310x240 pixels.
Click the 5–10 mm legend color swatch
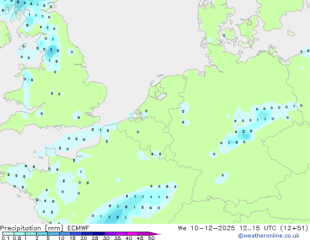click(x=53, y=234)
